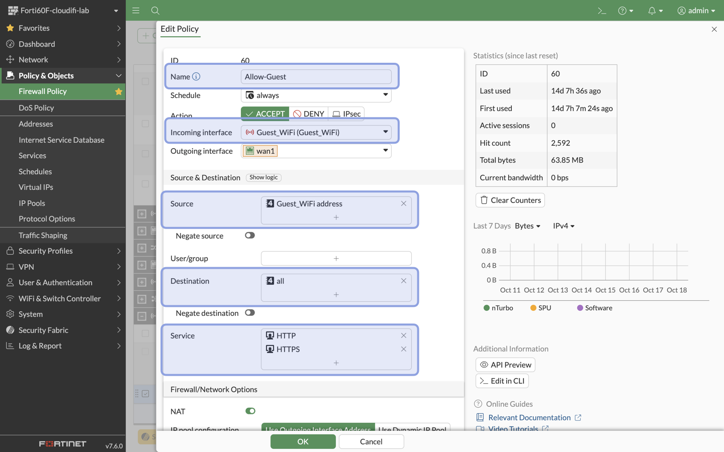Viewport: 724px width, 452px height.
Task: Disable the NAT toggle
Action: pos(250,411)
